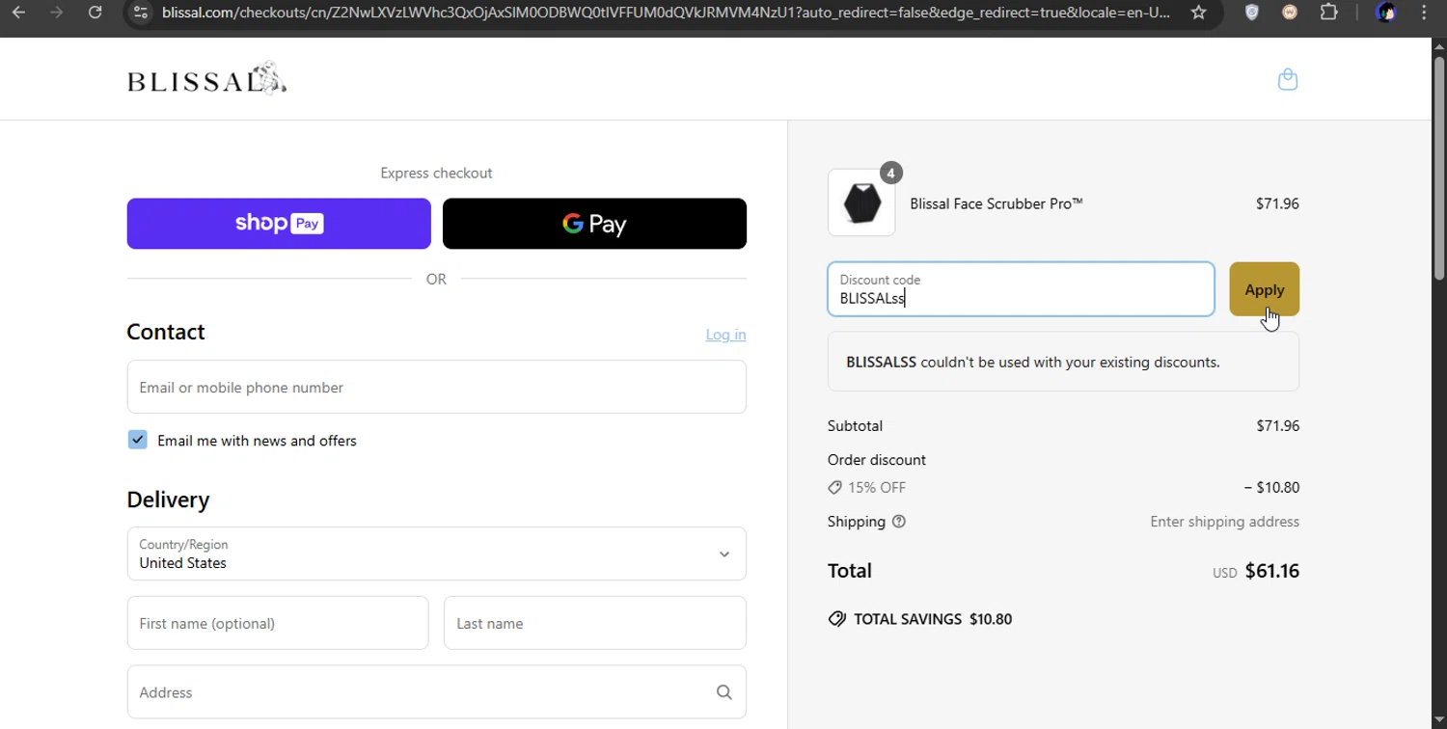
Task: Pay with Shop Pay button
Action: point(279,224)
